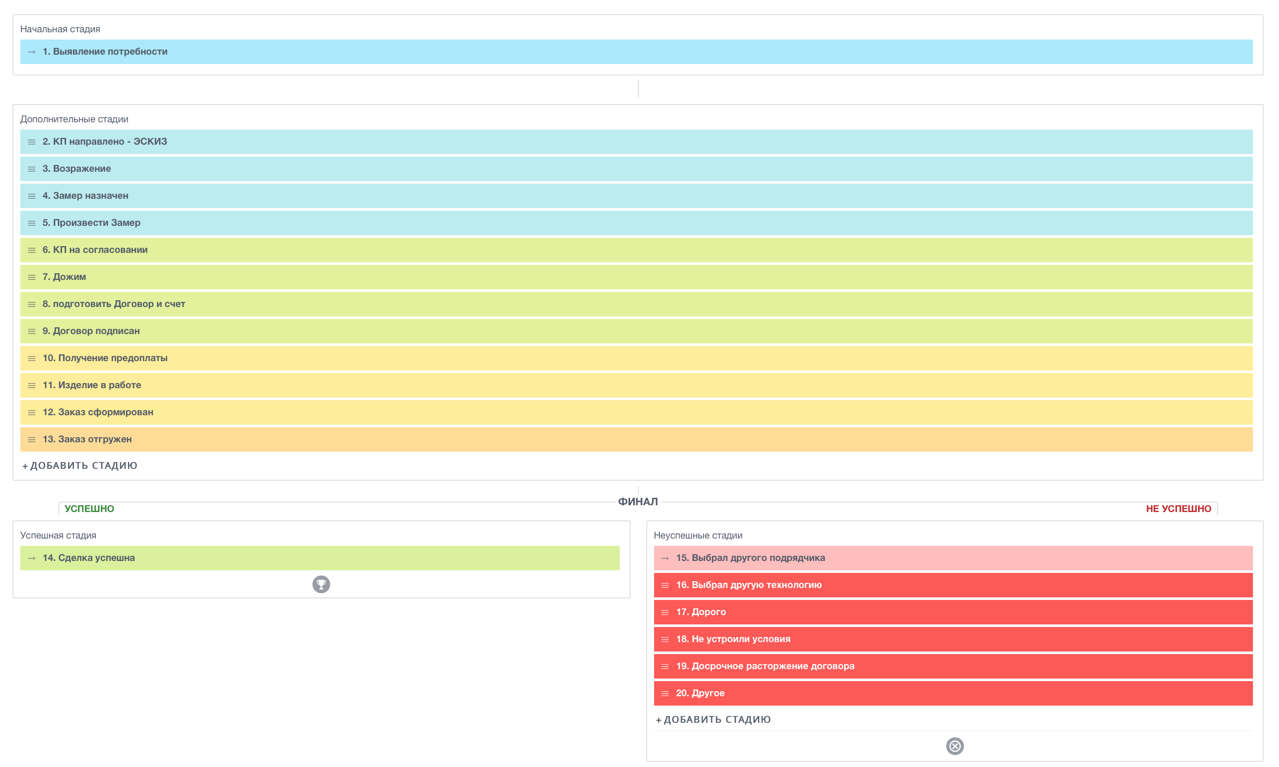Screen dimensions: 1279x767
Task: Click arrow icon of '1. Выявление потребности'
Action: pyautogui.click(x=32, y=52)
